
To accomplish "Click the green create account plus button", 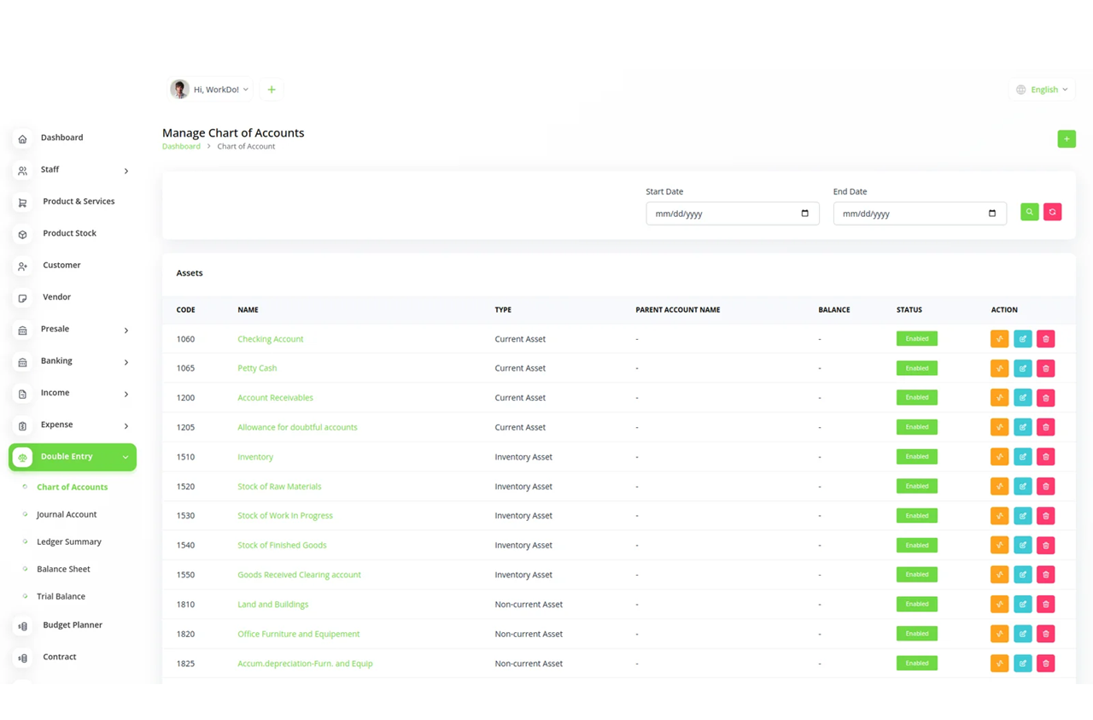I will (x=1066, y=139).
